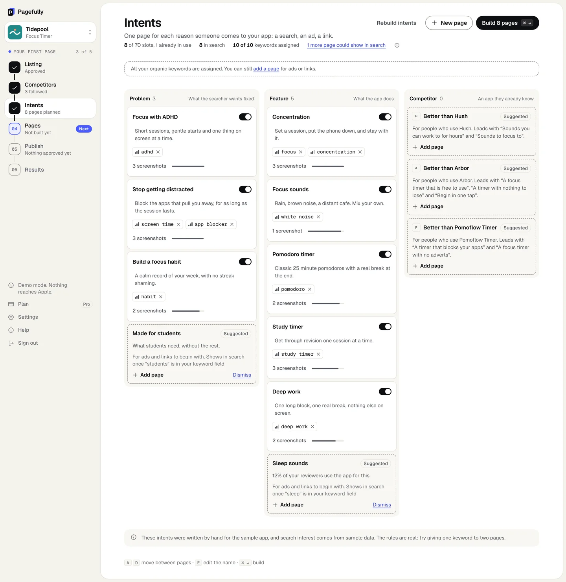Open the Tidepool app switcher dropdown
566x582 pixels.
click(50, 32)
